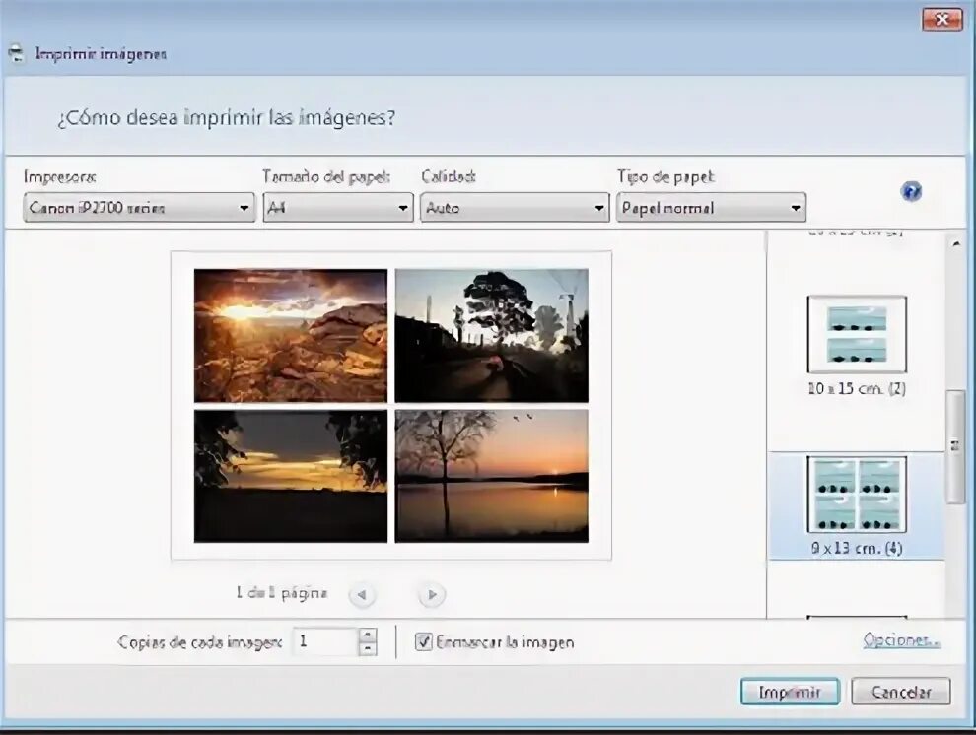This screenshot has width=976, height=735.
Task: Click the dark field sunset preview photo
Action: 291,476
